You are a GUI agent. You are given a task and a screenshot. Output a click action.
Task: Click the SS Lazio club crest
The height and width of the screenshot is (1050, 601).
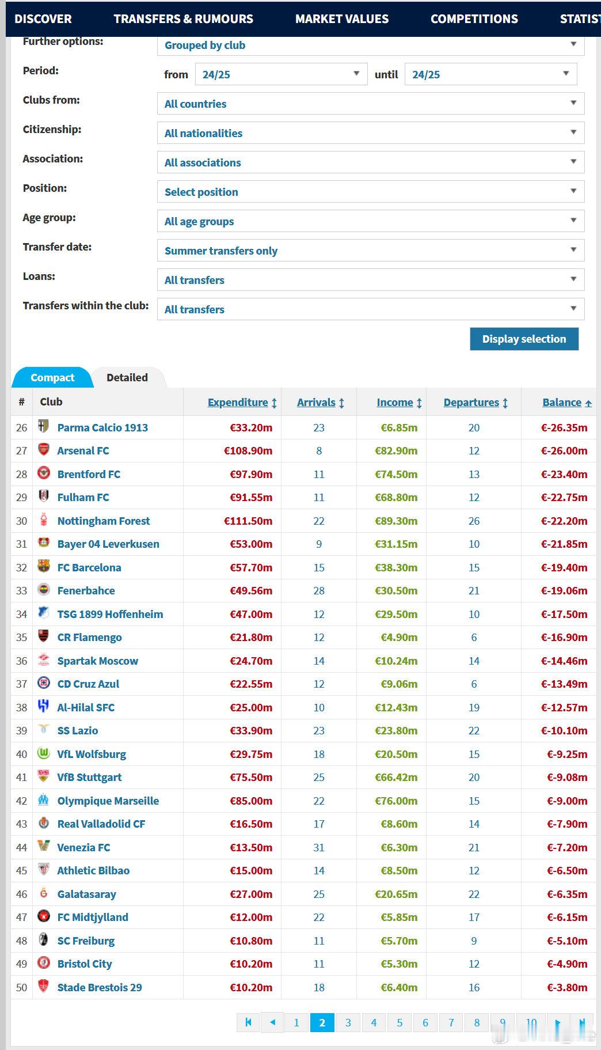point(43,729)
